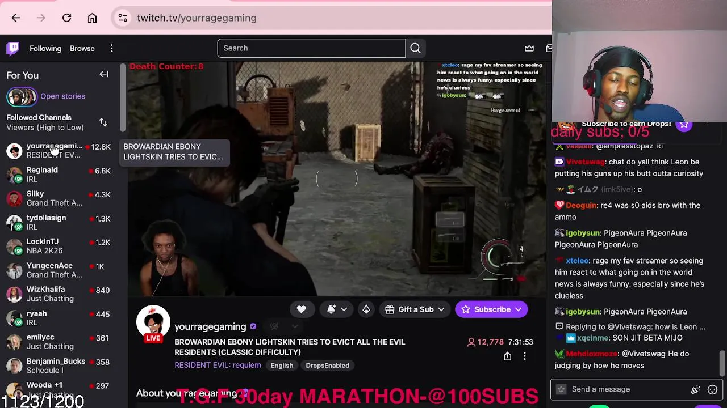Screen dimensions: 727x408
Task: Click the DropsEnabled tag
Action: pyautogui.click(x=328, y=365)
